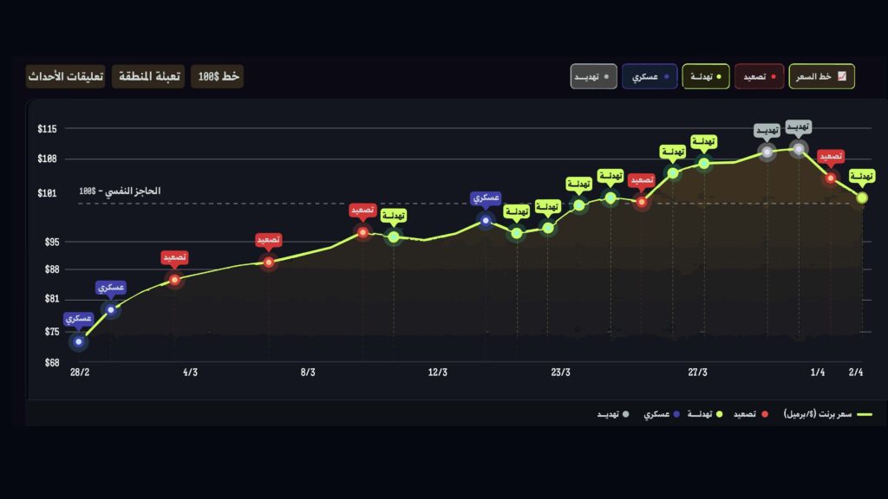Select the عسكري data point after 12/3

point(486,220)
